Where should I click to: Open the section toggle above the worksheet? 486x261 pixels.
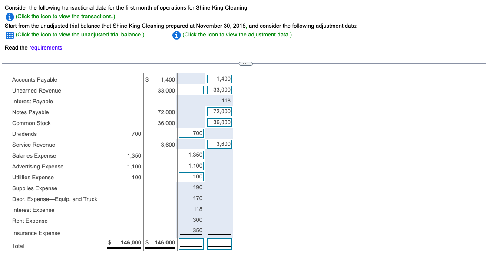tap(246, 63)
